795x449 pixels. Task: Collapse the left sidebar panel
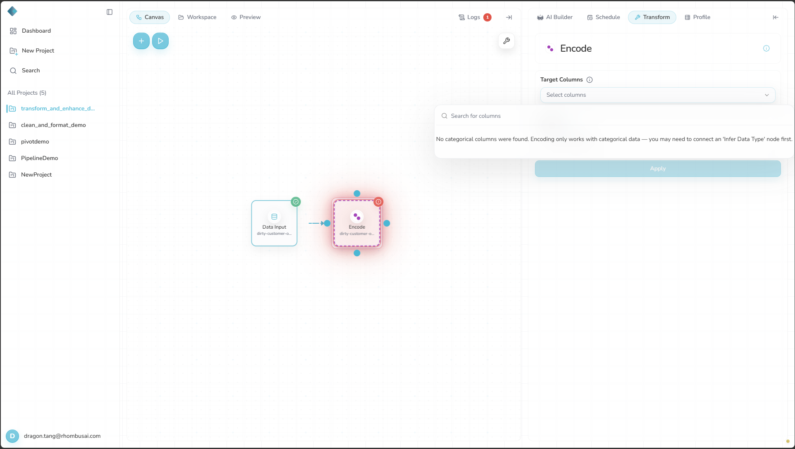pyautogui.click(x=110, y=12)
